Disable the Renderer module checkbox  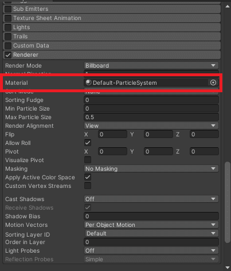click(8, 55)
